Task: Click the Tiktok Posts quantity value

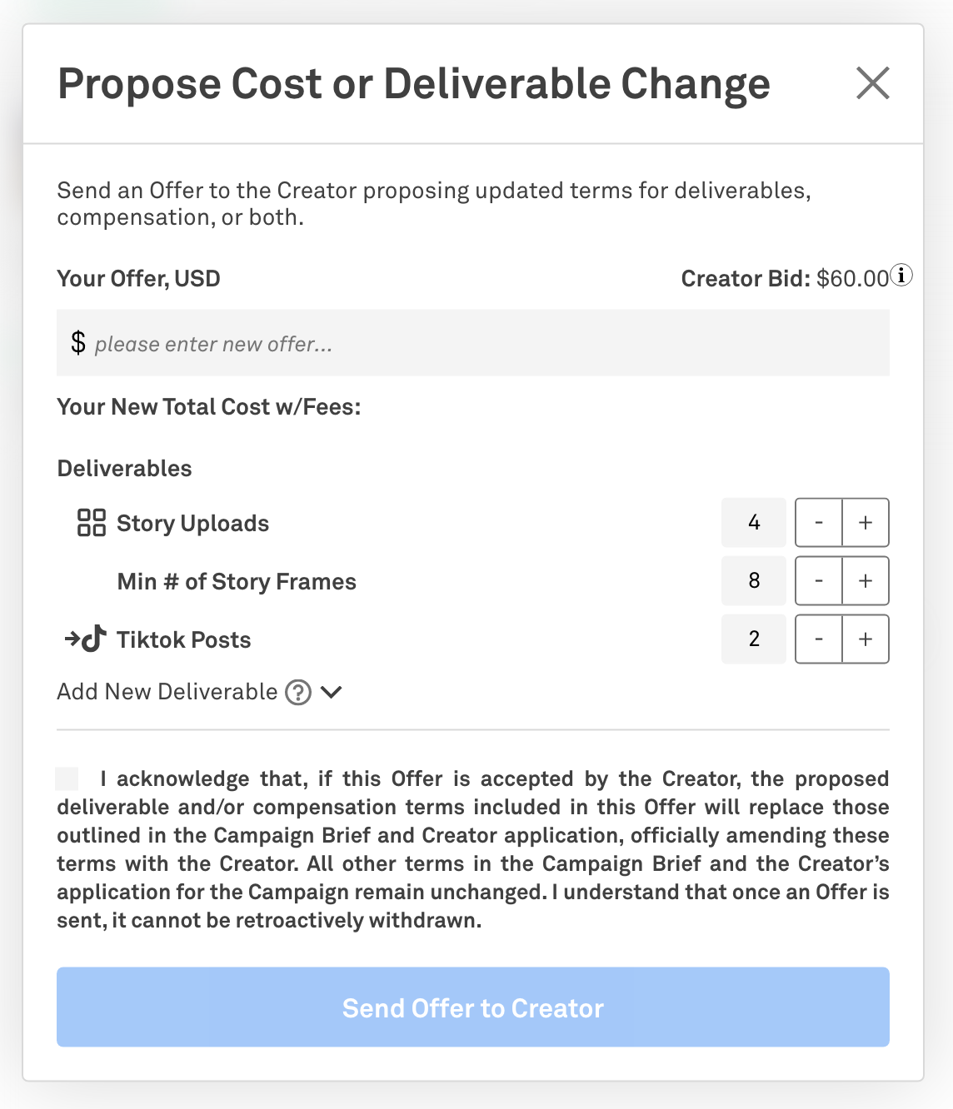Action: [x=754, y=639]
